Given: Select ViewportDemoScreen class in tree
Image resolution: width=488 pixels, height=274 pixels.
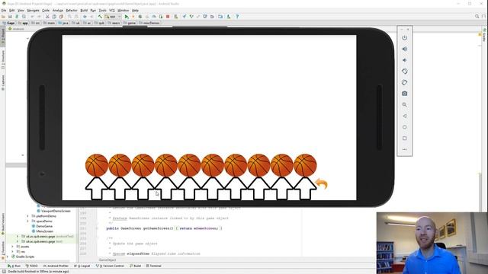Looking at the screenshot, I should tap(53, 211).
